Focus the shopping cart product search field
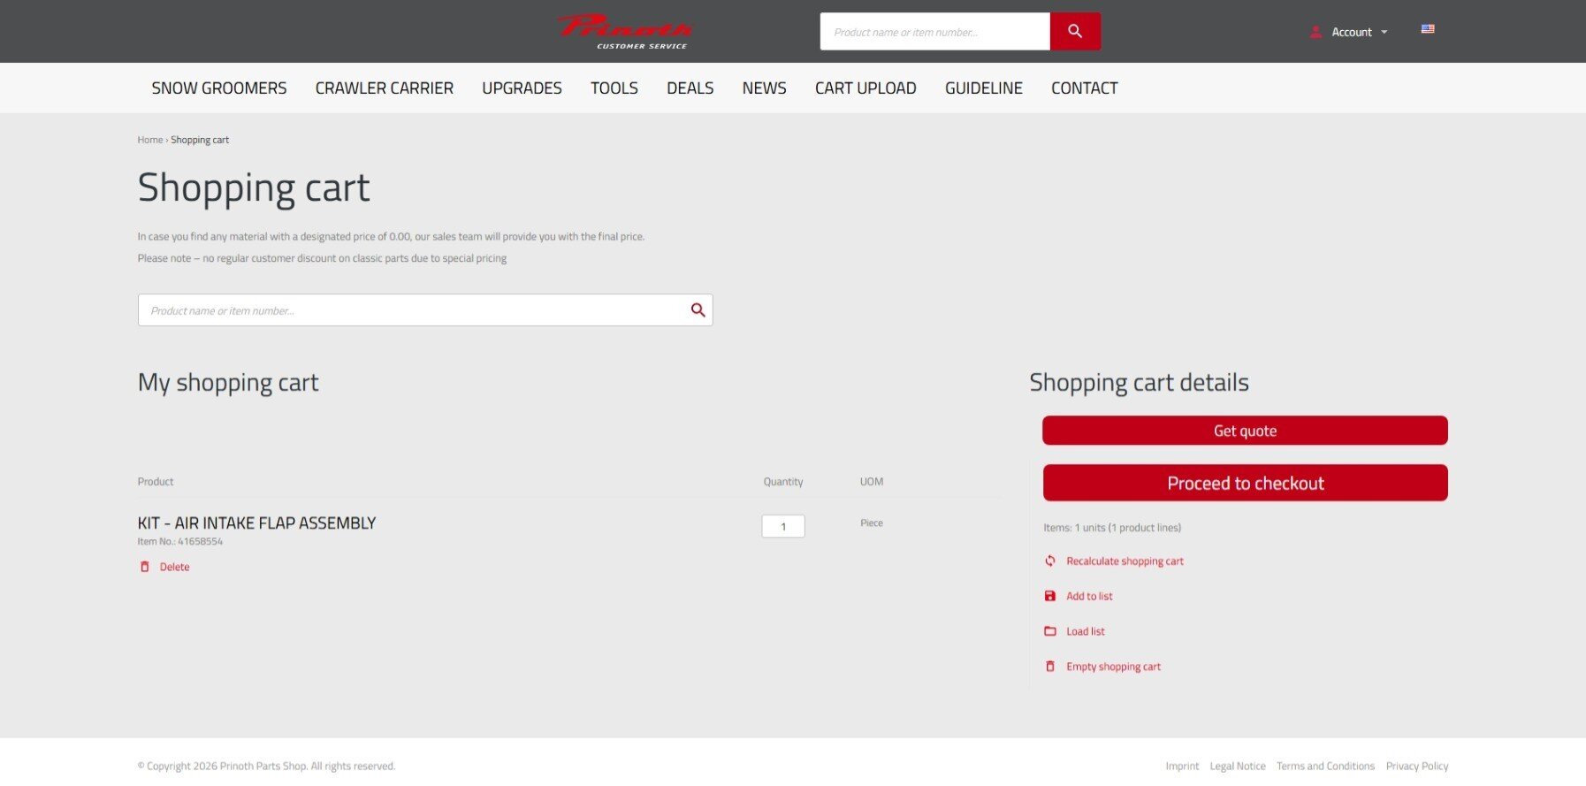The height and width of the screenshot is (786, 1586). pyautogui.click(x=425, y=309)
